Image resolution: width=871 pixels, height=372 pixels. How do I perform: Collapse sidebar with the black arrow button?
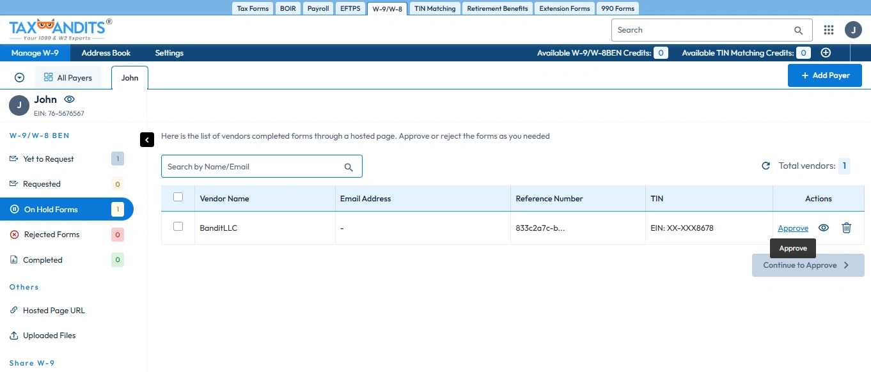tap(147, 139)
